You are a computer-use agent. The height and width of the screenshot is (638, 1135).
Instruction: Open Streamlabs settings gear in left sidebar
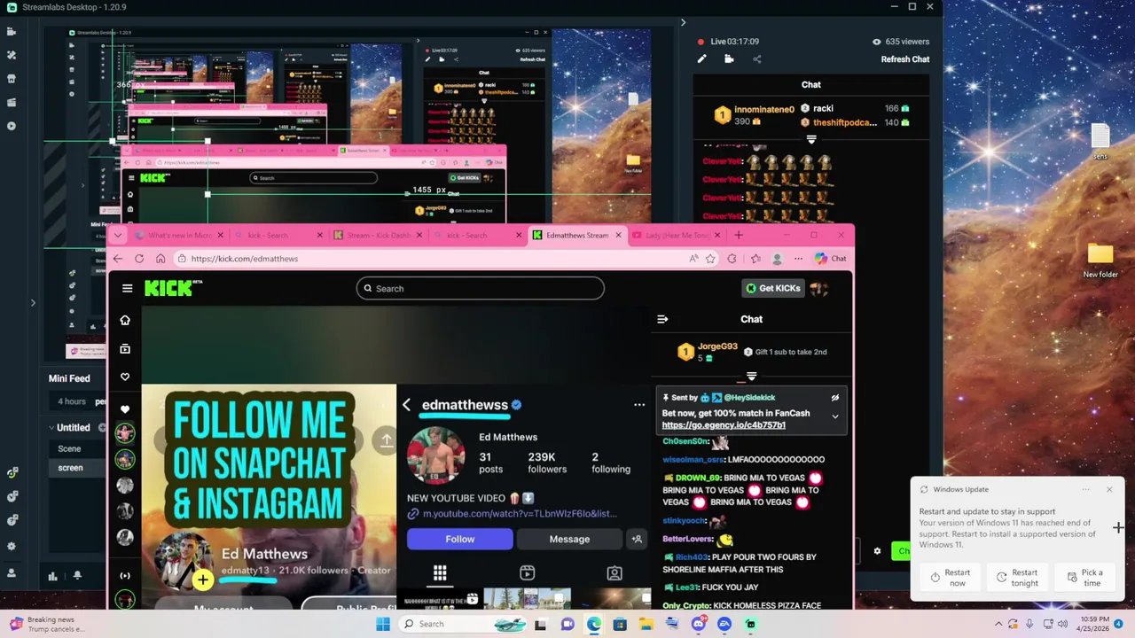coord(12,546)
